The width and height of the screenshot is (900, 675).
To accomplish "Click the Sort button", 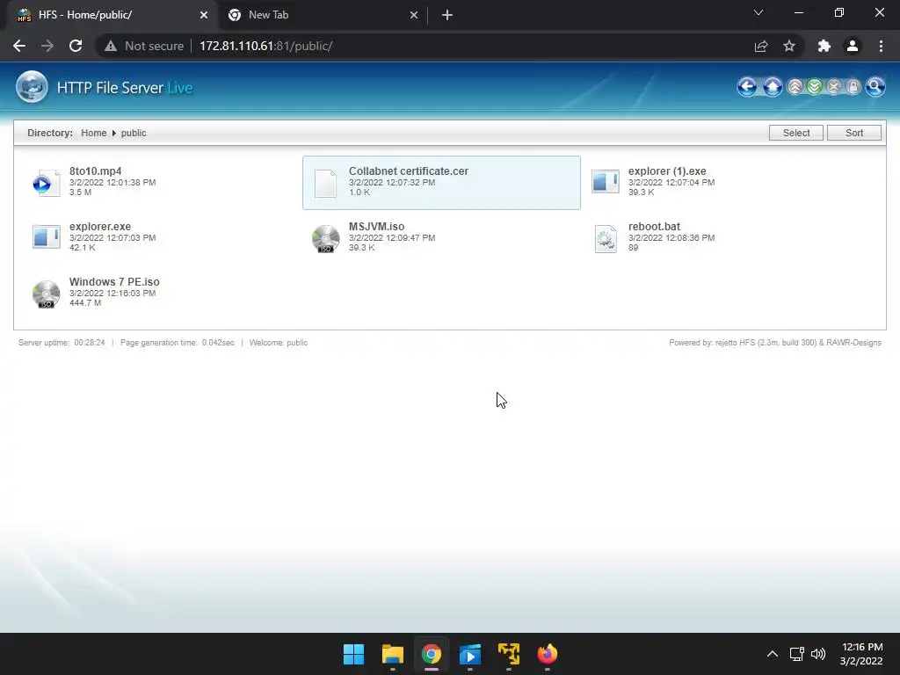I will [854, 133].
